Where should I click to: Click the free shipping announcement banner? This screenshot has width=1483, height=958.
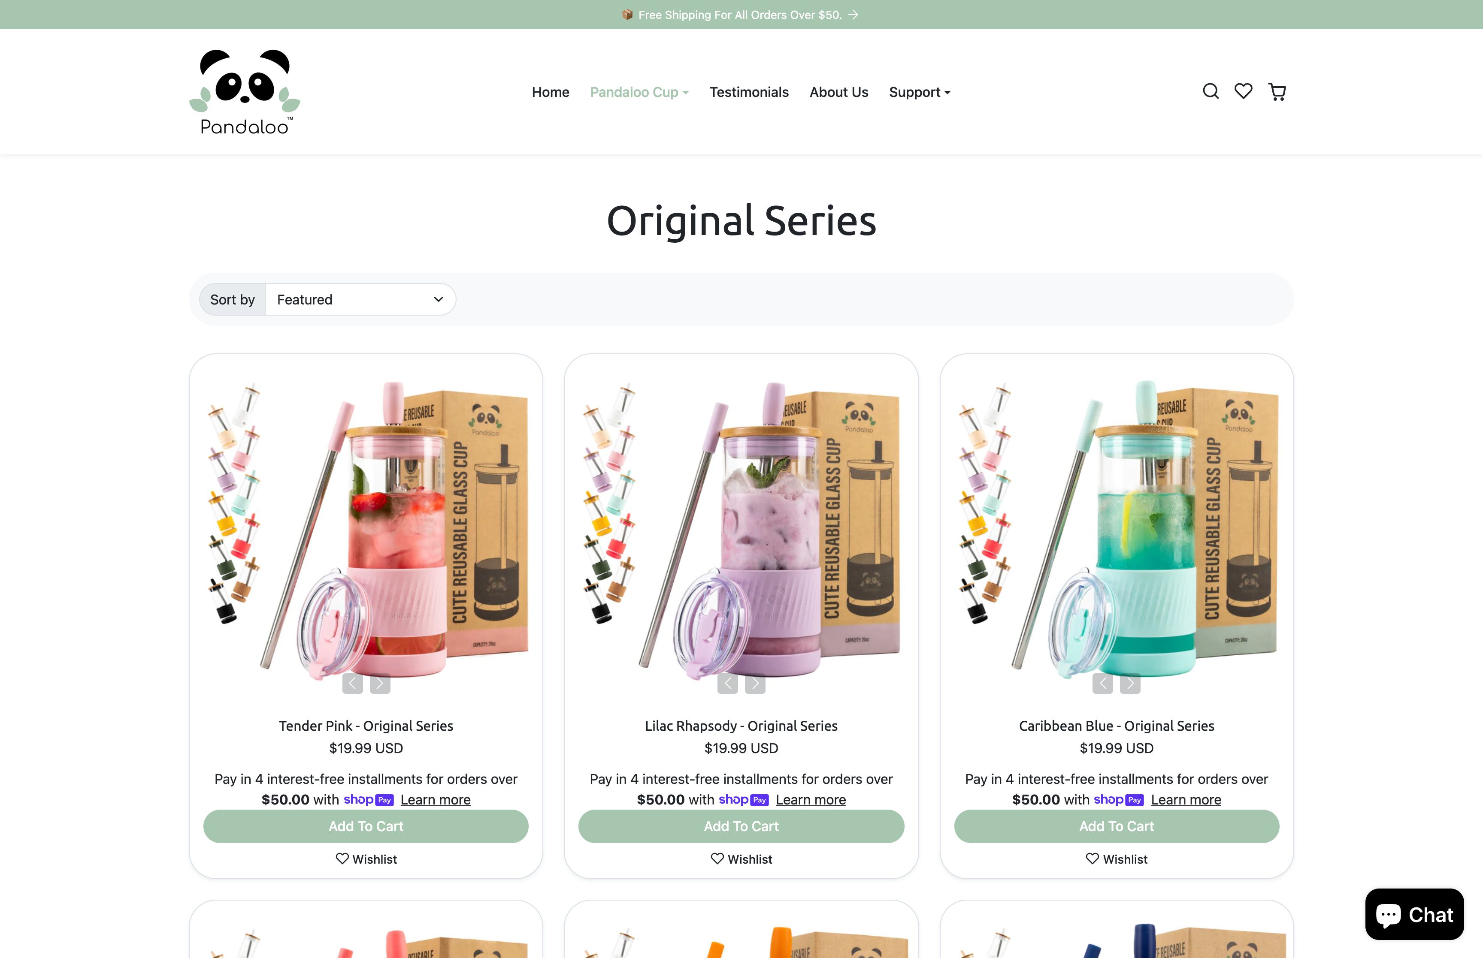pos(741,14)
